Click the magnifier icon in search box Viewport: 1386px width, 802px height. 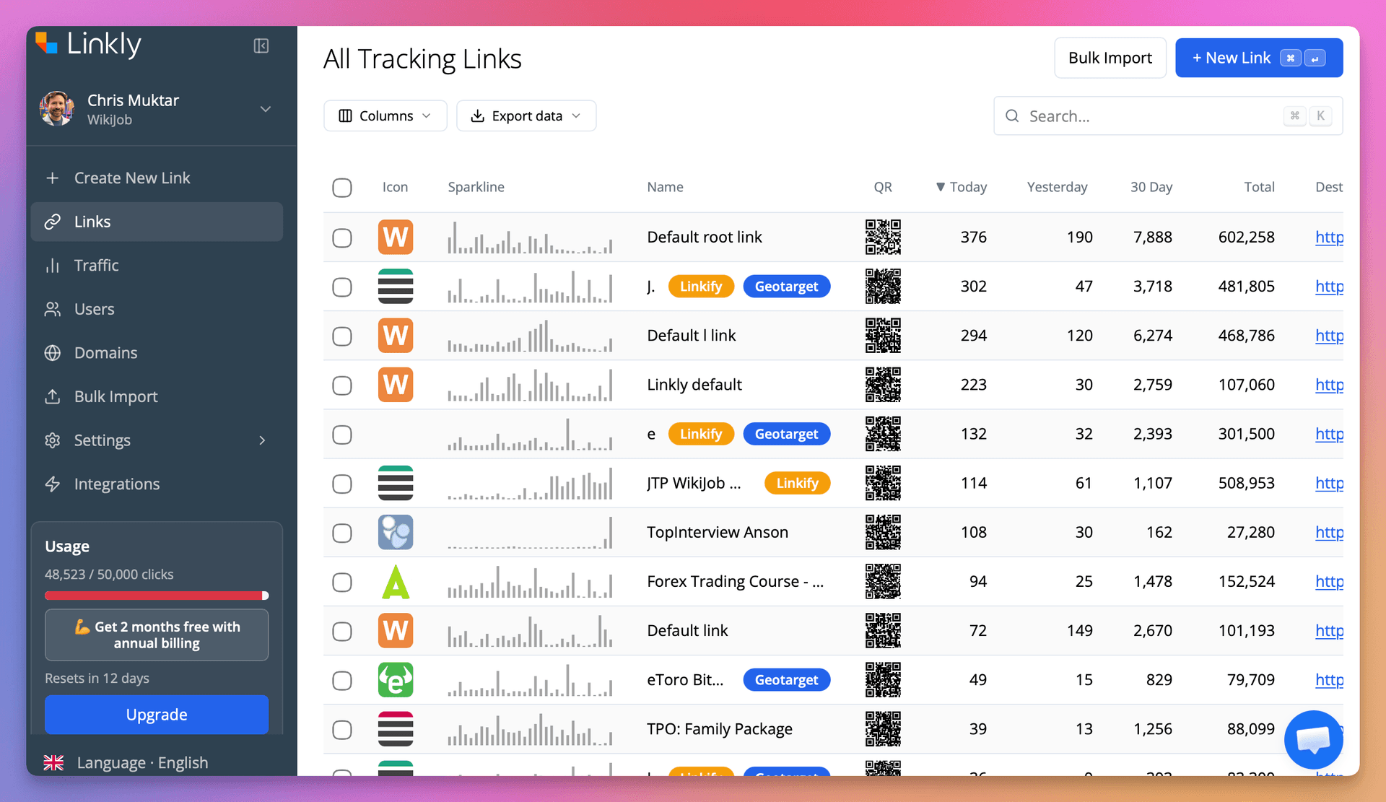click(x=1012, y=115)
